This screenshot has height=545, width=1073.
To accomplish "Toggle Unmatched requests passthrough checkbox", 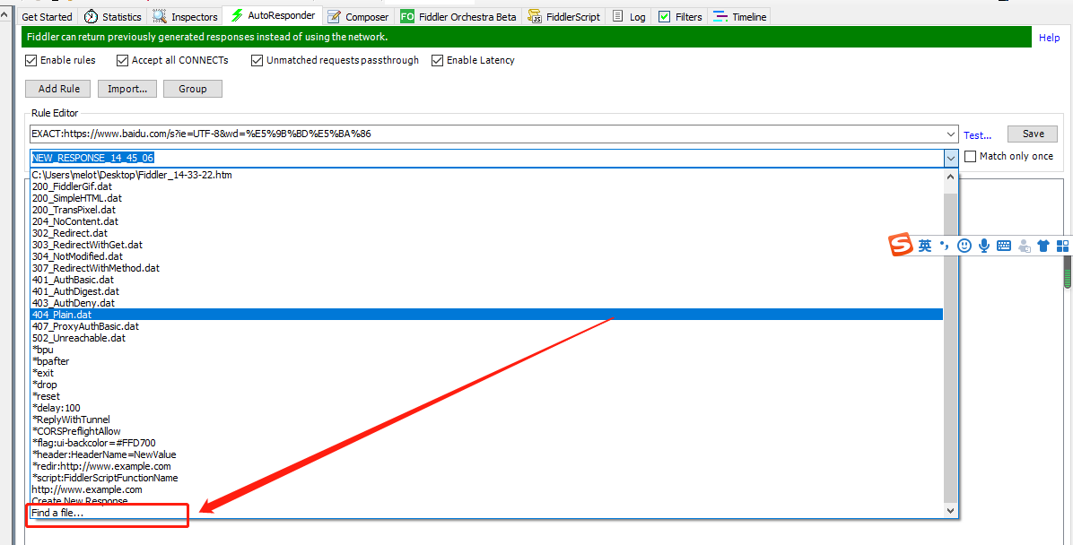I will coord(257,60).
